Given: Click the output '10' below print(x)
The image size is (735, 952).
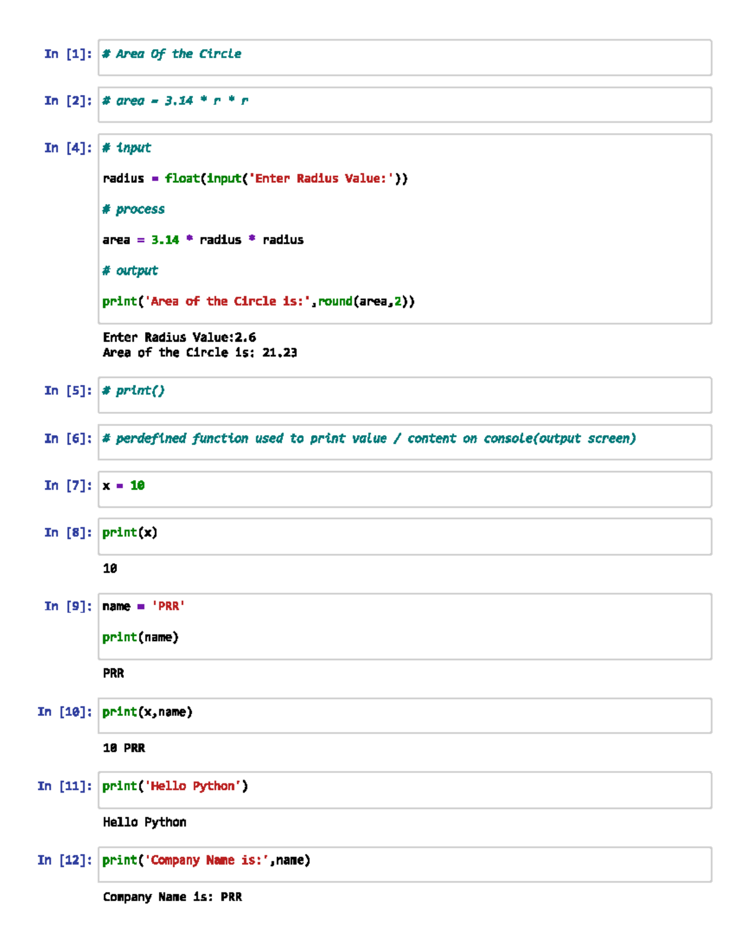Looking at the screenshot, I should [109, 568].
